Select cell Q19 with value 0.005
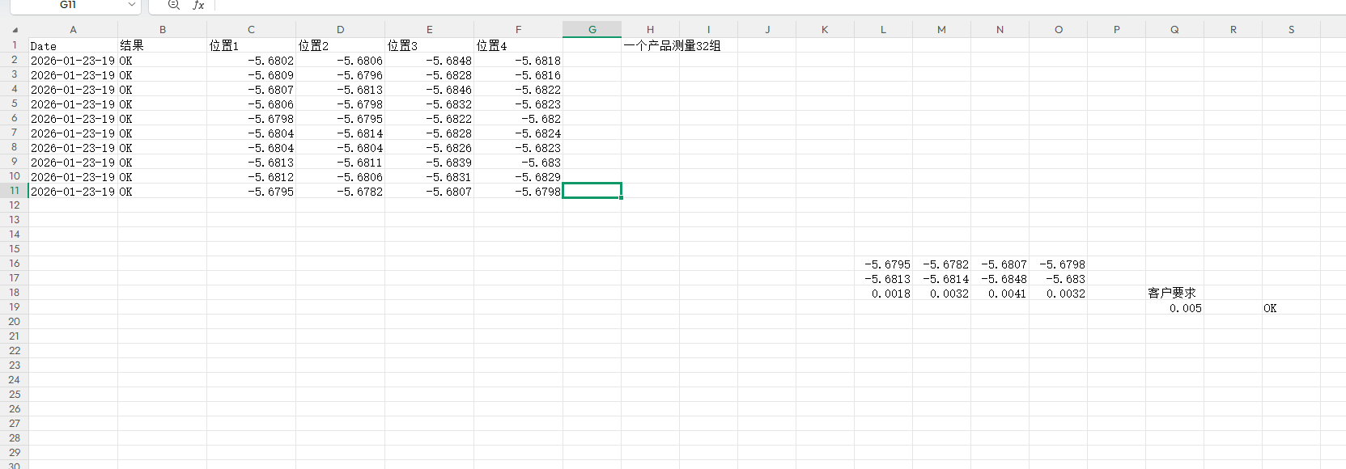The image size is (1346, 469). [x=1174, y=308]
